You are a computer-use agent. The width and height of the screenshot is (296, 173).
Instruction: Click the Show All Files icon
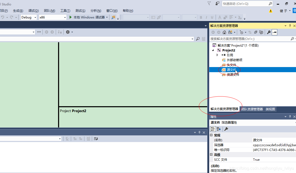tap(261, 32)
